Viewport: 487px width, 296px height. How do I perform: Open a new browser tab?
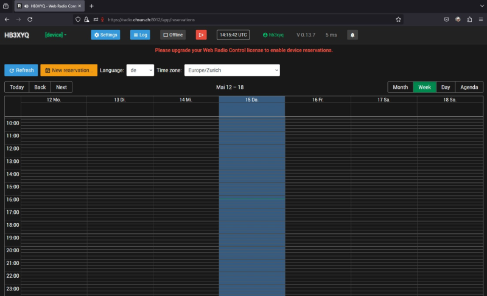pyautogui.click(x=91, y=6)
